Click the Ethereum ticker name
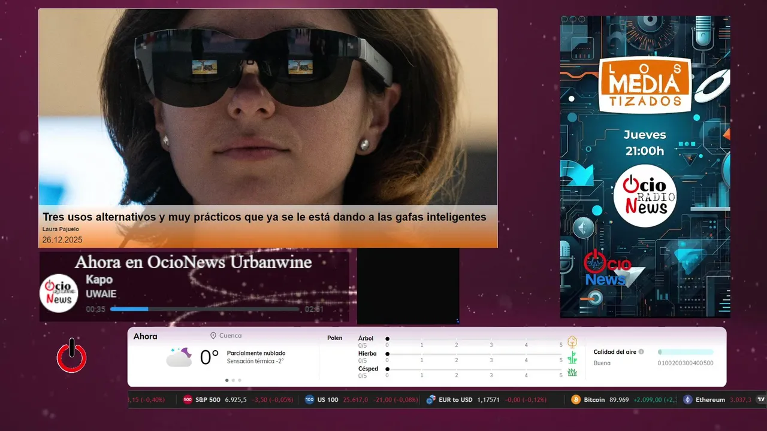 tap(710, 399)
